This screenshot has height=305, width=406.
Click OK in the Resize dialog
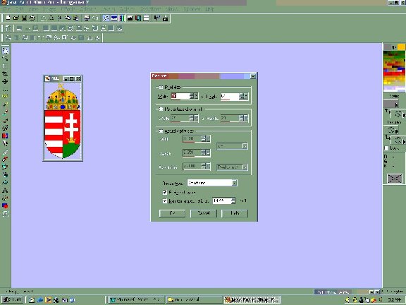(x=172, y=213)
